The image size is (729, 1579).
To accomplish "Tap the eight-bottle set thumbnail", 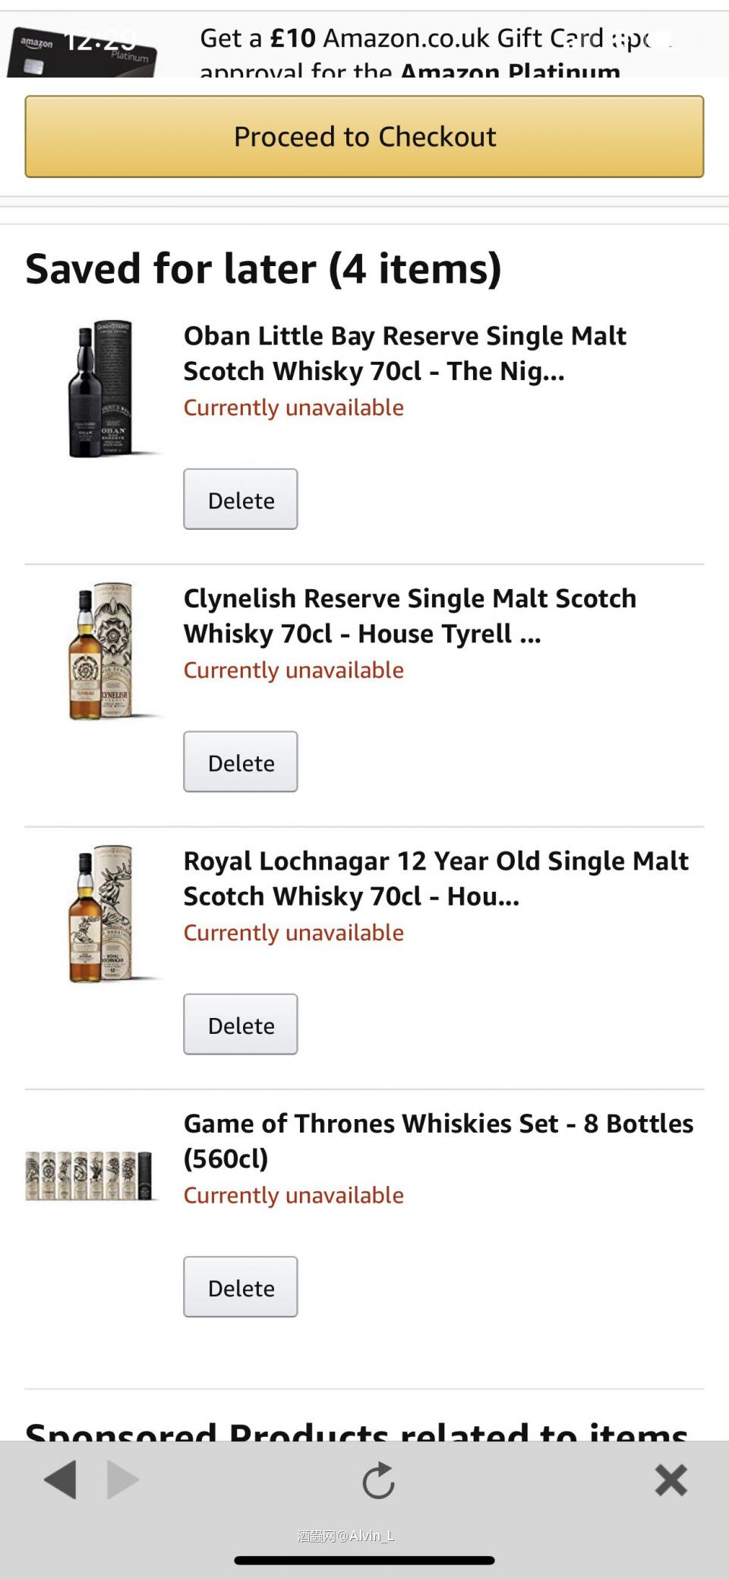I will [89, 1175].
